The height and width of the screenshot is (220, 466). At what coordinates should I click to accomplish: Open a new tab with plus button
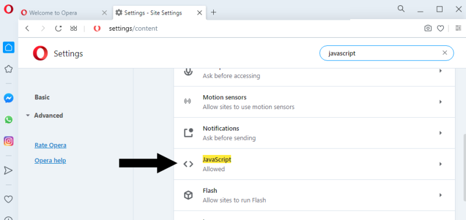213,12
